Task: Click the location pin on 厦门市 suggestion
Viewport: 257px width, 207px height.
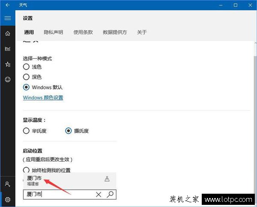Action: pos(107,179)
